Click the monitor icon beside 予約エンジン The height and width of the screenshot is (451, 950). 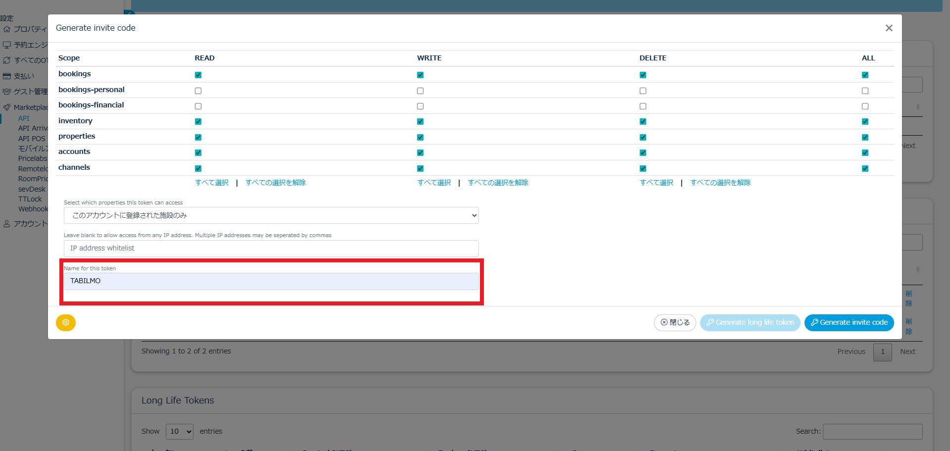(7, 45)
